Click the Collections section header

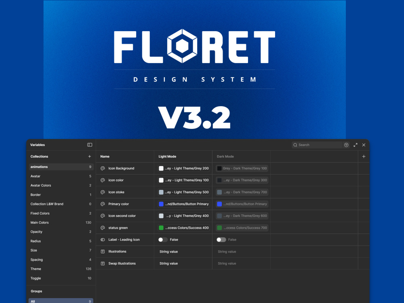pyautogui.click(x=39, y=156)
